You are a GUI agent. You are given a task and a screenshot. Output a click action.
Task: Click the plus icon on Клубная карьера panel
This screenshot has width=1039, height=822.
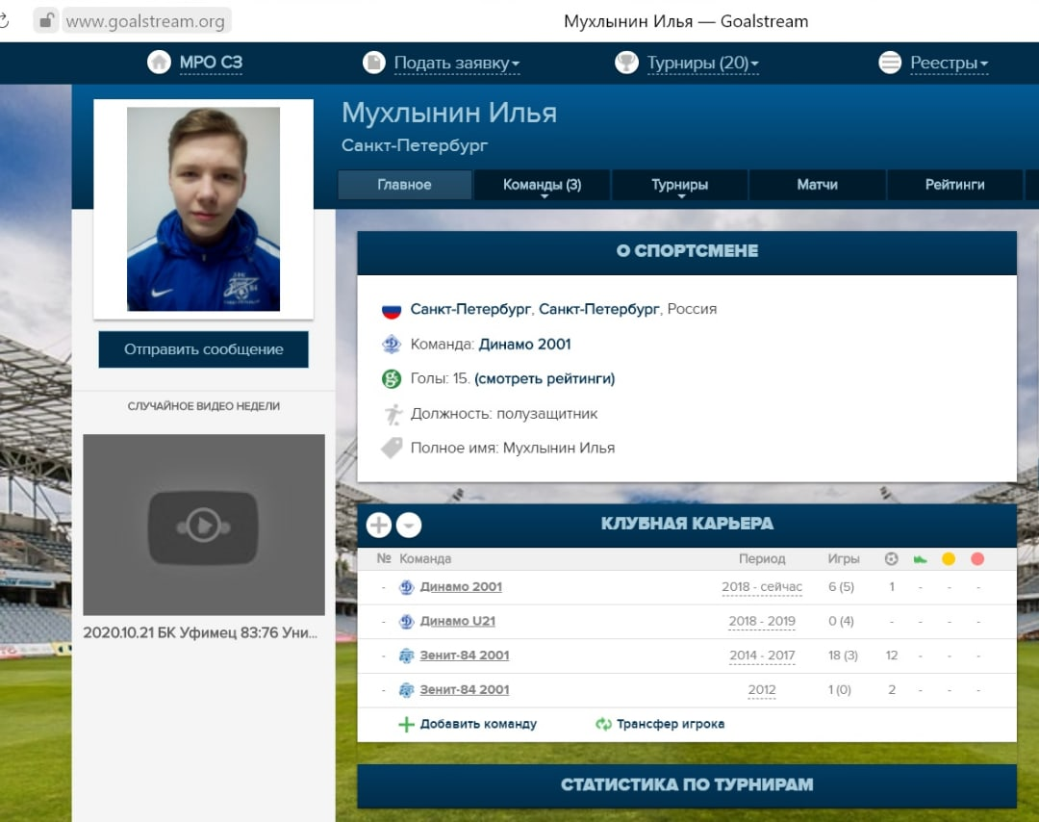pyautogui.click(x=378, y=525)
